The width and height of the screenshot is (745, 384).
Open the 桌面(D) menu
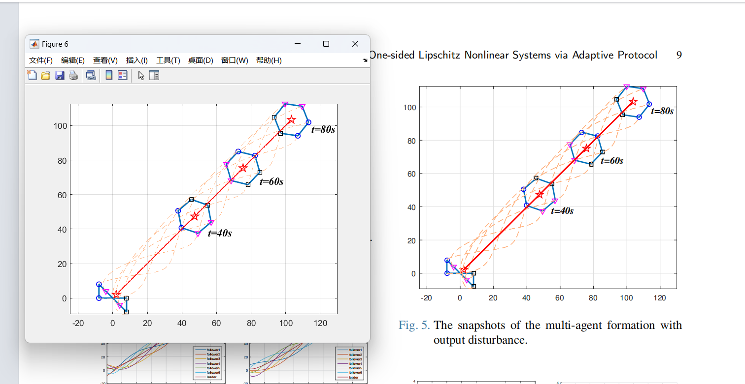201,60
